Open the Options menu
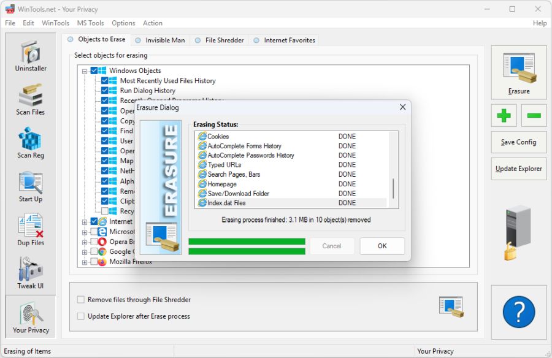 tap(123, 23)
